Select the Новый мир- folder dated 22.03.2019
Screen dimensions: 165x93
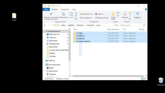tap(110, 38)
